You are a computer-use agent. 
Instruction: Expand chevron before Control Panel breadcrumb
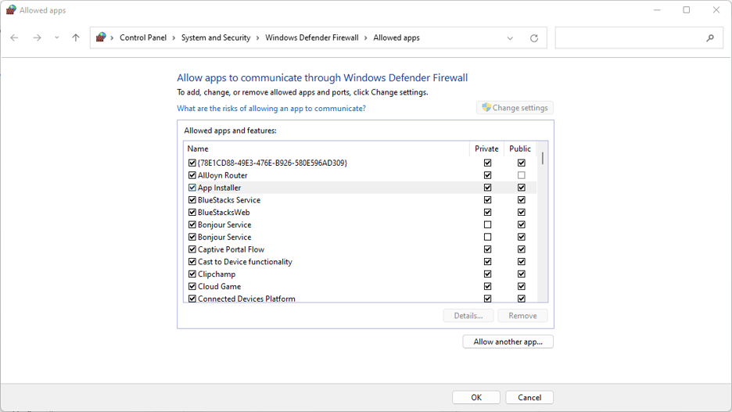112,38
